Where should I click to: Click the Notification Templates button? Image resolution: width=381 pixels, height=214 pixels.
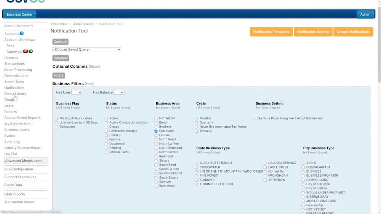point(271,32)
